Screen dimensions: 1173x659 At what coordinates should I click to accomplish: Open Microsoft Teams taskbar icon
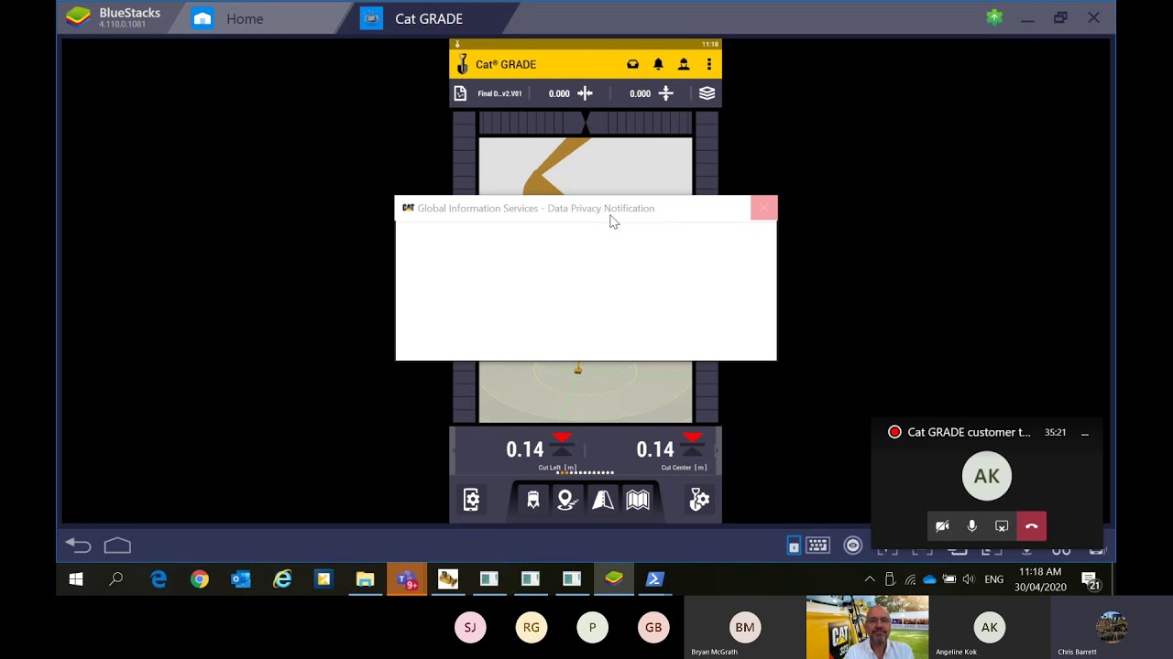click(x=407, y=579)
